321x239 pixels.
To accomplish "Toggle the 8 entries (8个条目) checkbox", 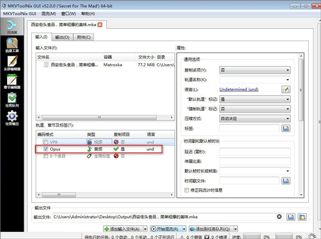I will tap(46, 156).
